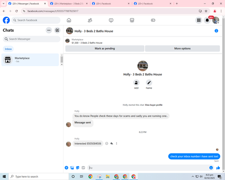The image size is (225, 180).
Task: Click the Facebook logo
Action: tap(6, 20)
